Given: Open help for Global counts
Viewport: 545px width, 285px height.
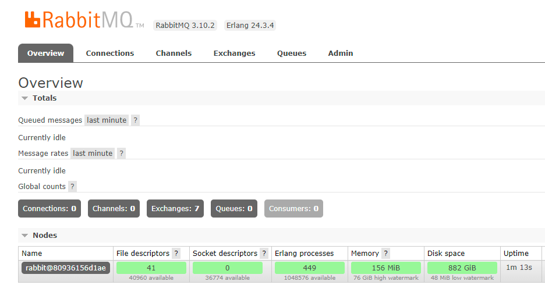Looking at the screenshot, I should (x=72, y=186).
